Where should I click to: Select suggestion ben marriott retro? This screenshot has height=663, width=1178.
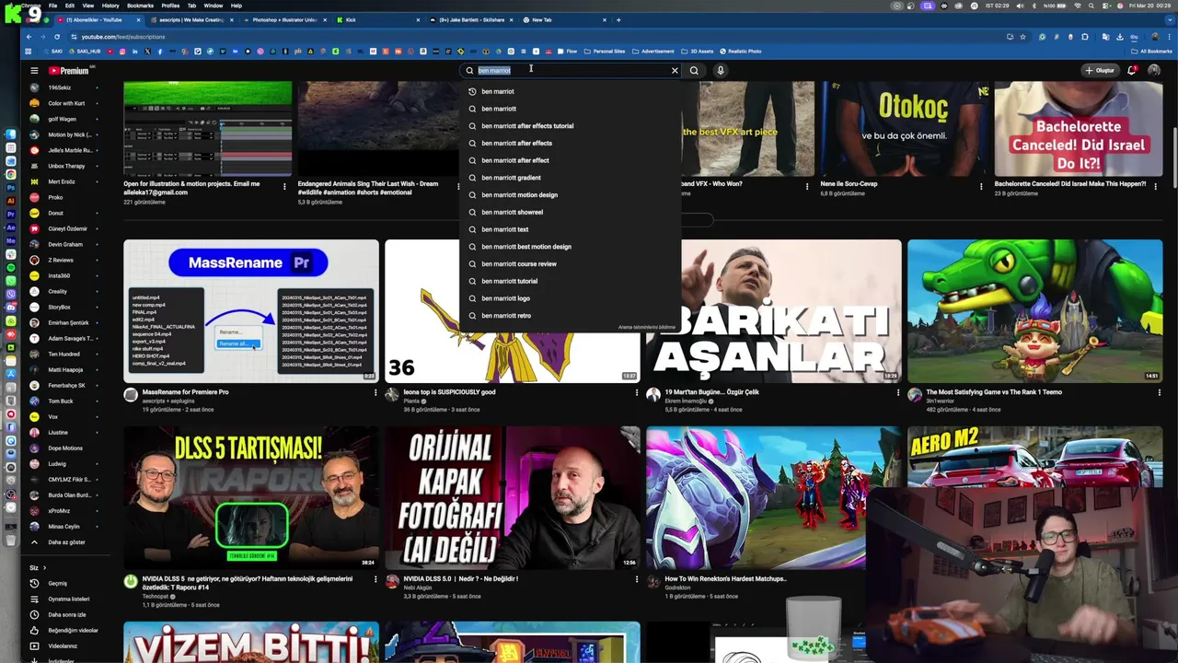click(x=571, y=316)
